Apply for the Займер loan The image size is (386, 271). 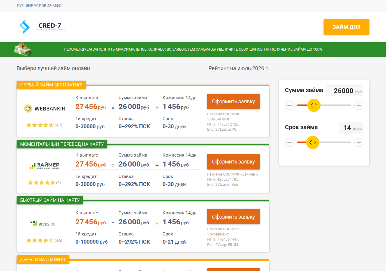(233, 162)
